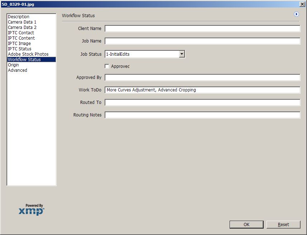Click the Work ToDo text field
This screenshot has width=307, height=235.
202,90
